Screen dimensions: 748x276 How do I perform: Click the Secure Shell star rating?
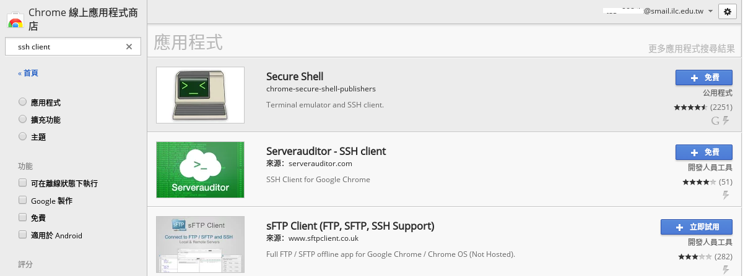690,107
